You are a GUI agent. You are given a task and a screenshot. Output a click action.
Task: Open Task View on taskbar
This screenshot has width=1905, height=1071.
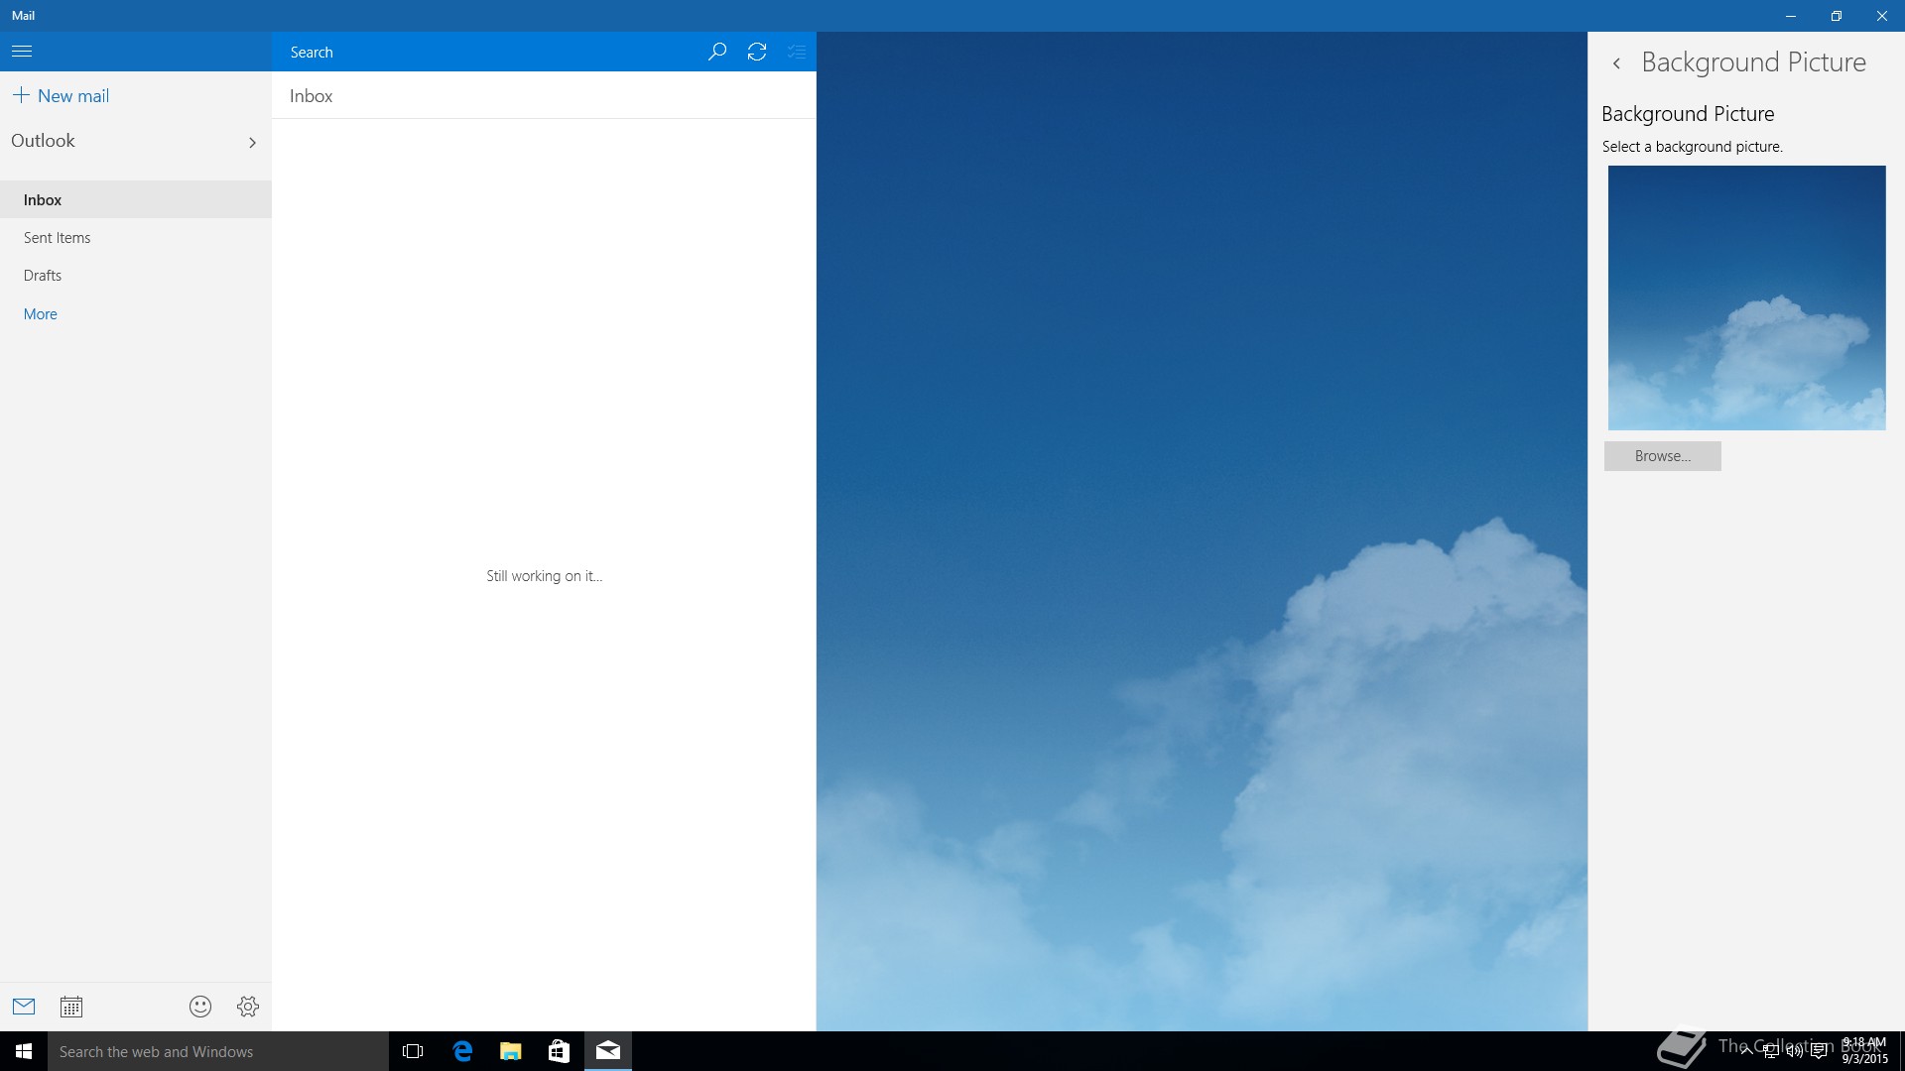point(413,1051)
